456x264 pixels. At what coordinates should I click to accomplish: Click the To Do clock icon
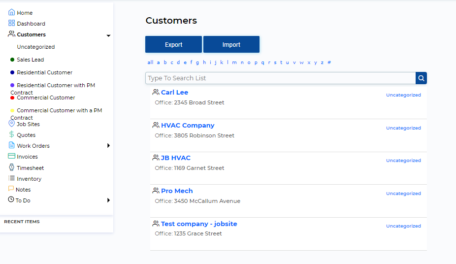point(11,199)
